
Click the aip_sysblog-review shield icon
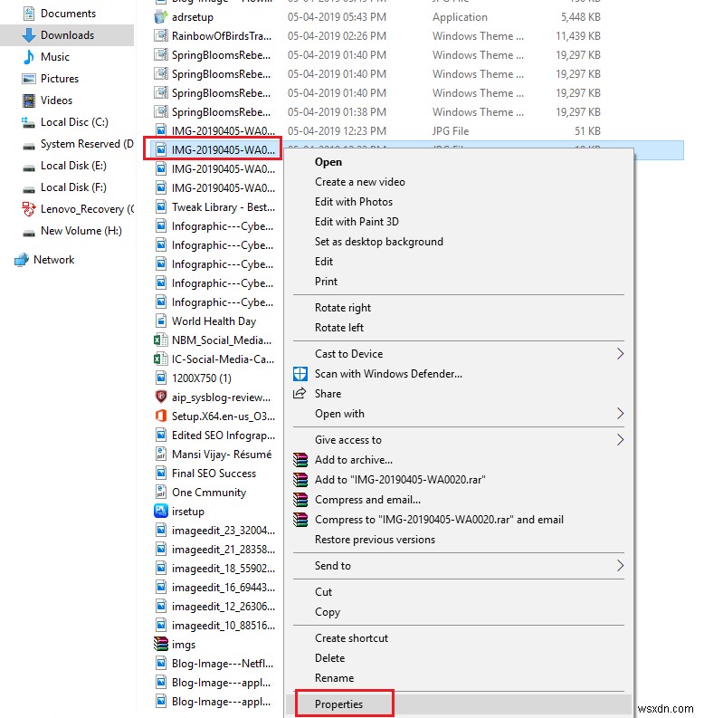[161, 397]
